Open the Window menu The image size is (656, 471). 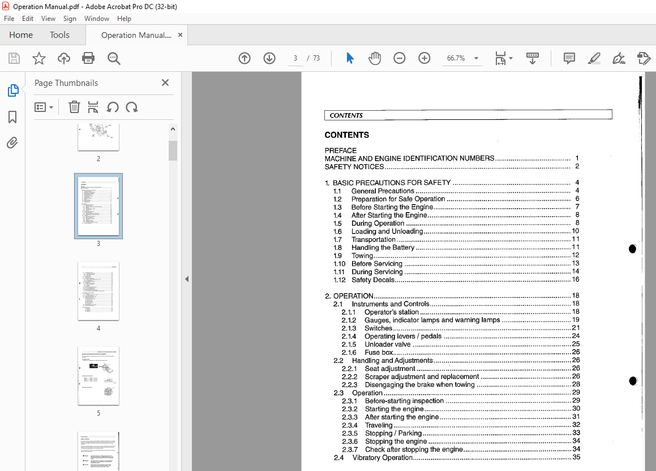point(97,19)
